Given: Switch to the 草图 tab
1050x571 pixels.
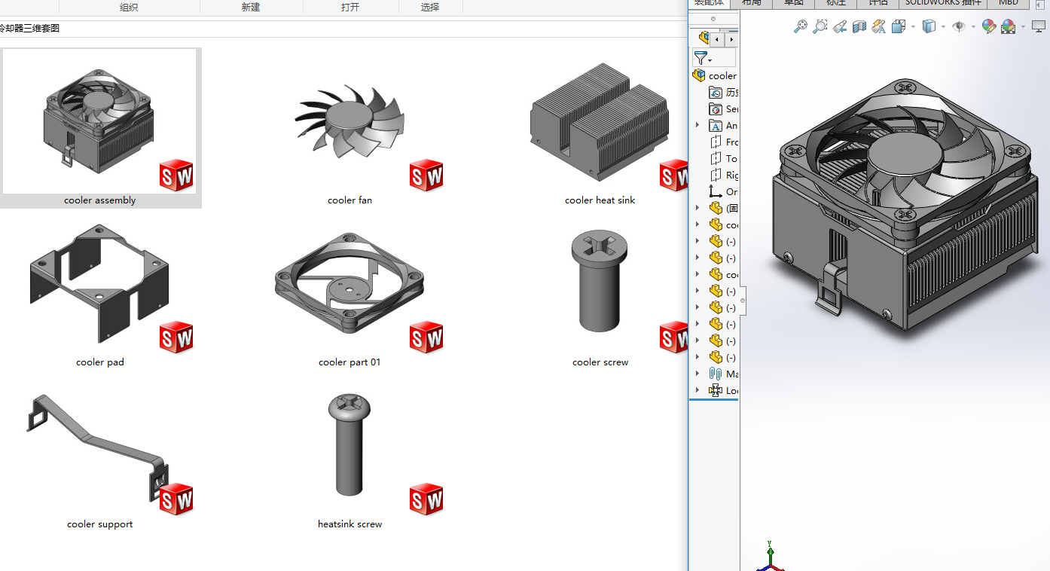Looking at the screenshot, I should click(794, 3).
